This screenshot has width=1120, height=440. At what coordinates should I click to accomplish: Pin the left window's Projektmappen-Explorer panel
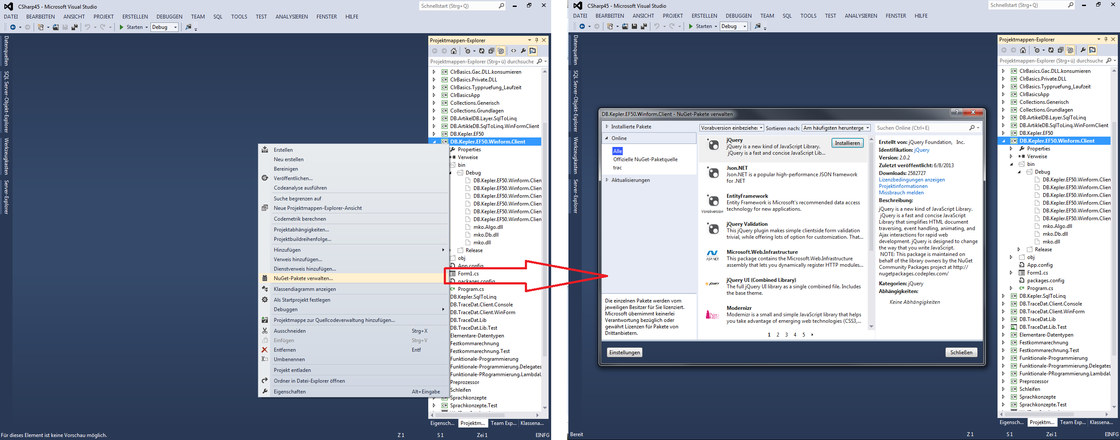pos(536,40)
